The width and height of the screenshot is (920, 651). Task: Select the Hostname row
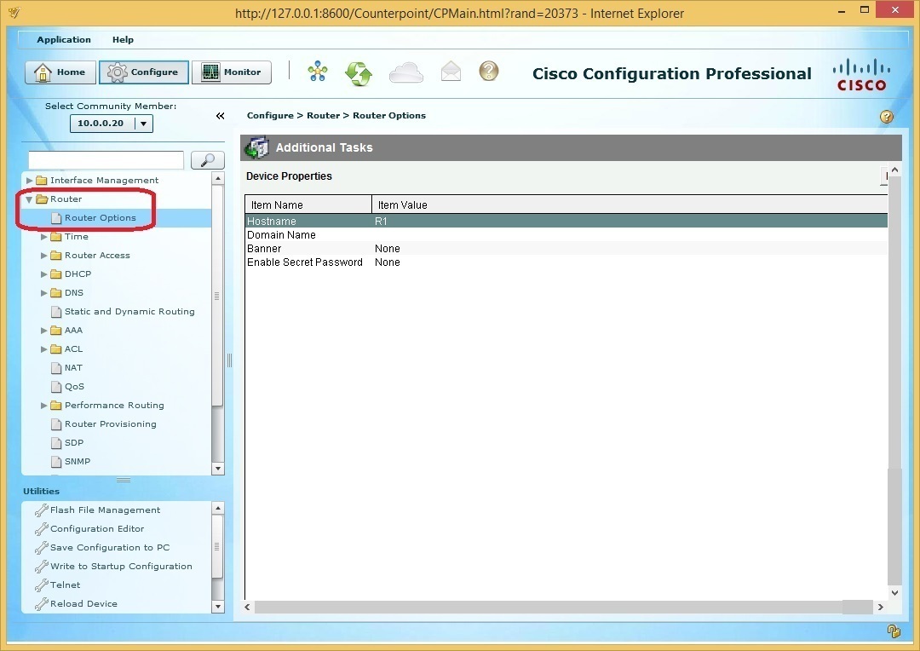566,222
